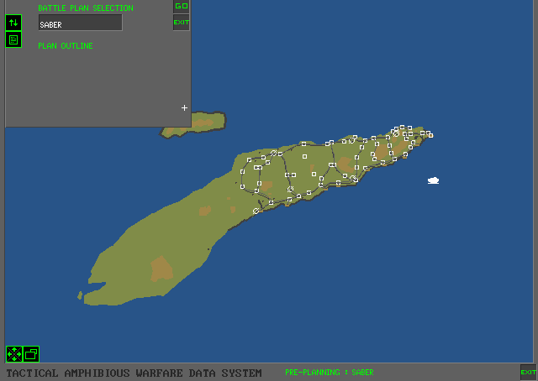This screenshot has width=538, height=381.
Task: Select the white ship offshore
Action: pos(434,180)
